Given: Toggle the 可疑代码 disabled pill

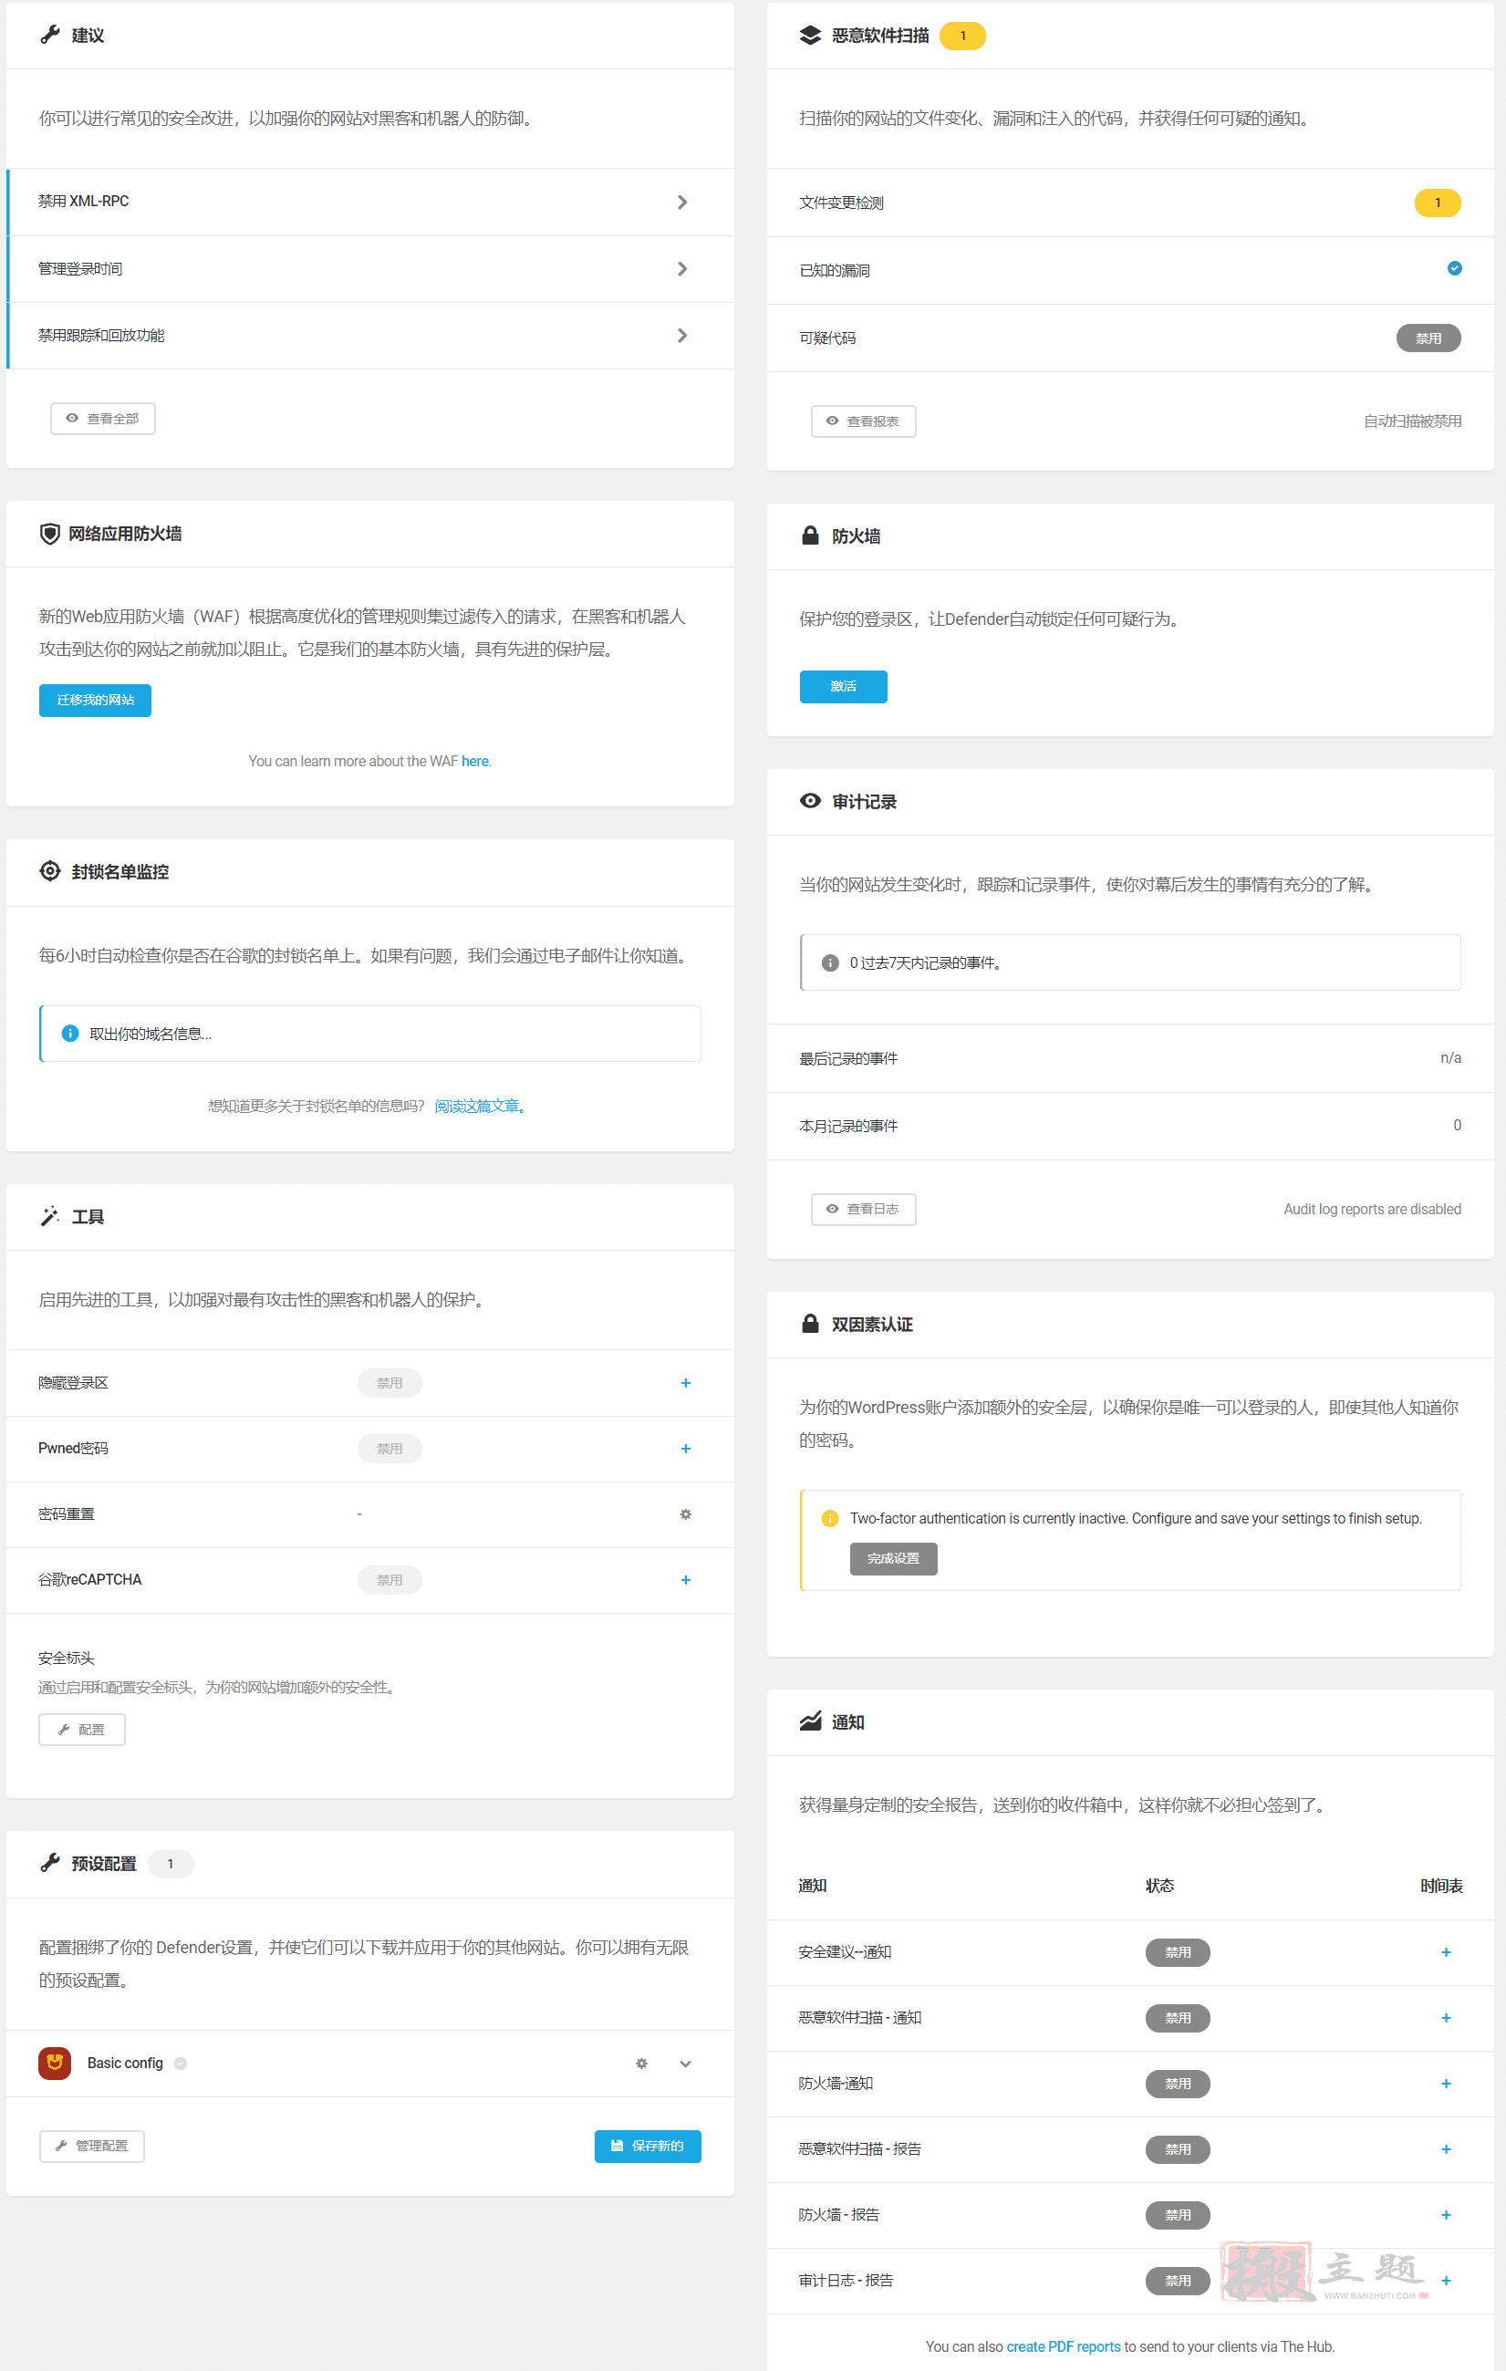Looking at the screenshot, I should click(1428, 338).
